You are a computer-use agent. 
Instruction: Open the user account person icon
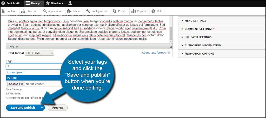(70, 3)
